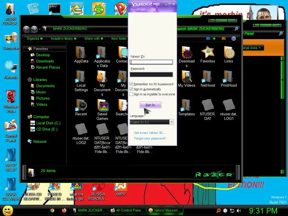Open the Start smiley button
This screenshot has height=216, width=288.
tap(8, 210)
